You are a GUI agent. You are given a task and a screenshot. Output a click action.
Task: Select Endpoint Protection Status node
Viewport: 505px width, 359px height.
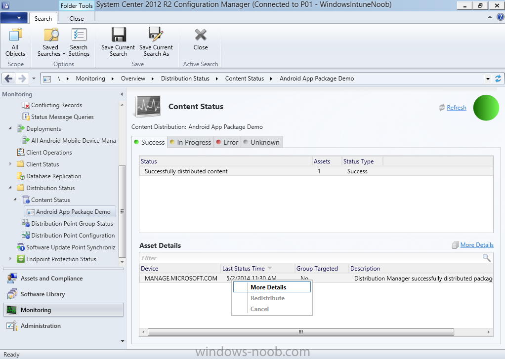click(61, 259)
